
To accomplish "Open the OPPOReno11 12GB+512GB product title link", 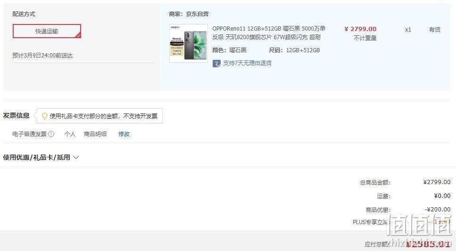I will point(269,32).
